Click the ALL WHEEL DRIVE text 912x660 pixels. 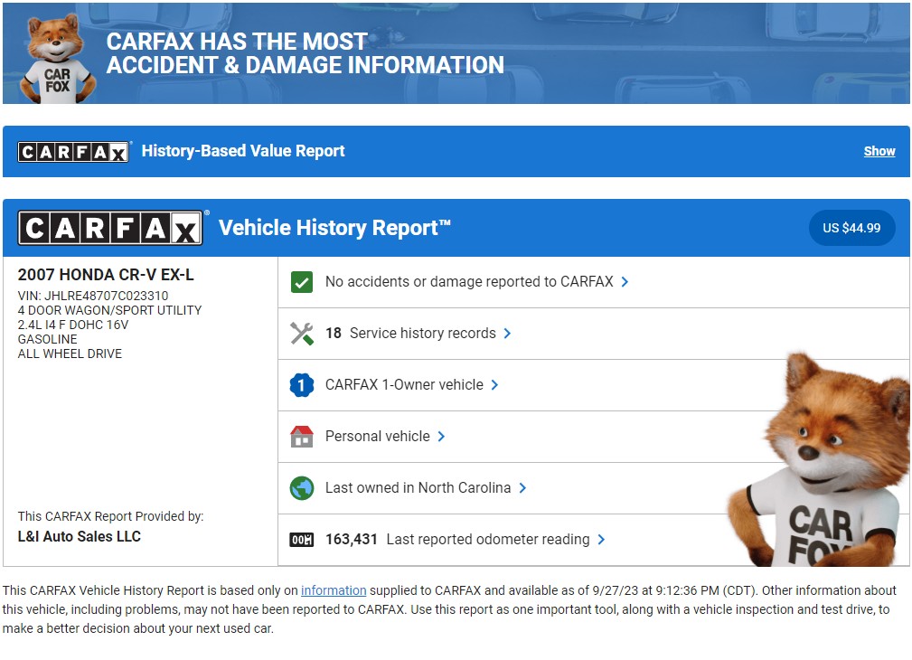pos(70,354)
